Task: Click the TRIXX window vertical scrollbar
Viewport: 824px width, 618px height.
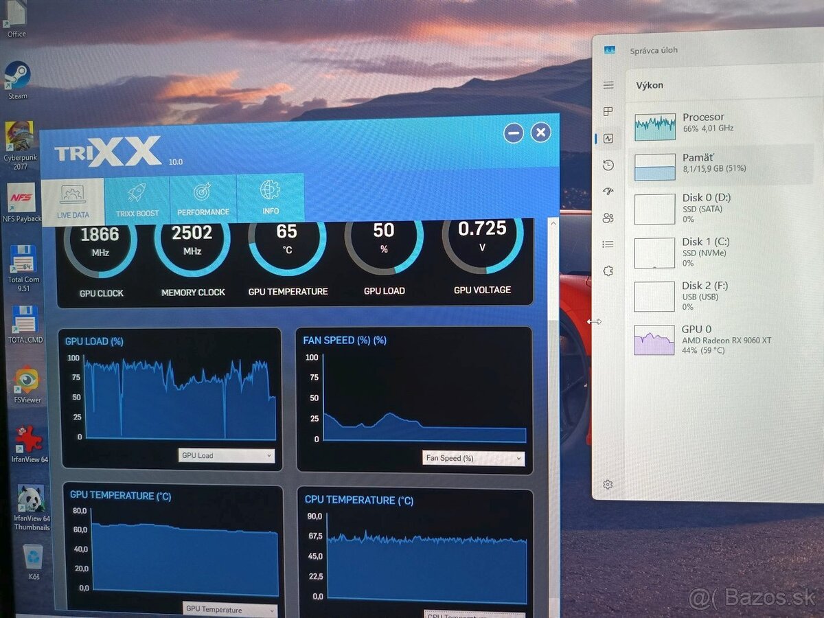Action: 552,412
